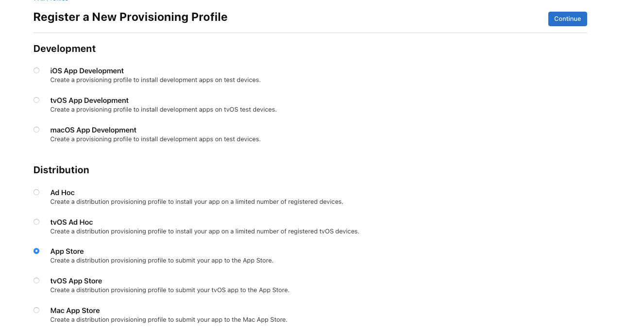Image resolution: width=626 pixels, height=330 pixels.
Task: Choose the tvOS App Development radio option
Action: tap(36, 100)
